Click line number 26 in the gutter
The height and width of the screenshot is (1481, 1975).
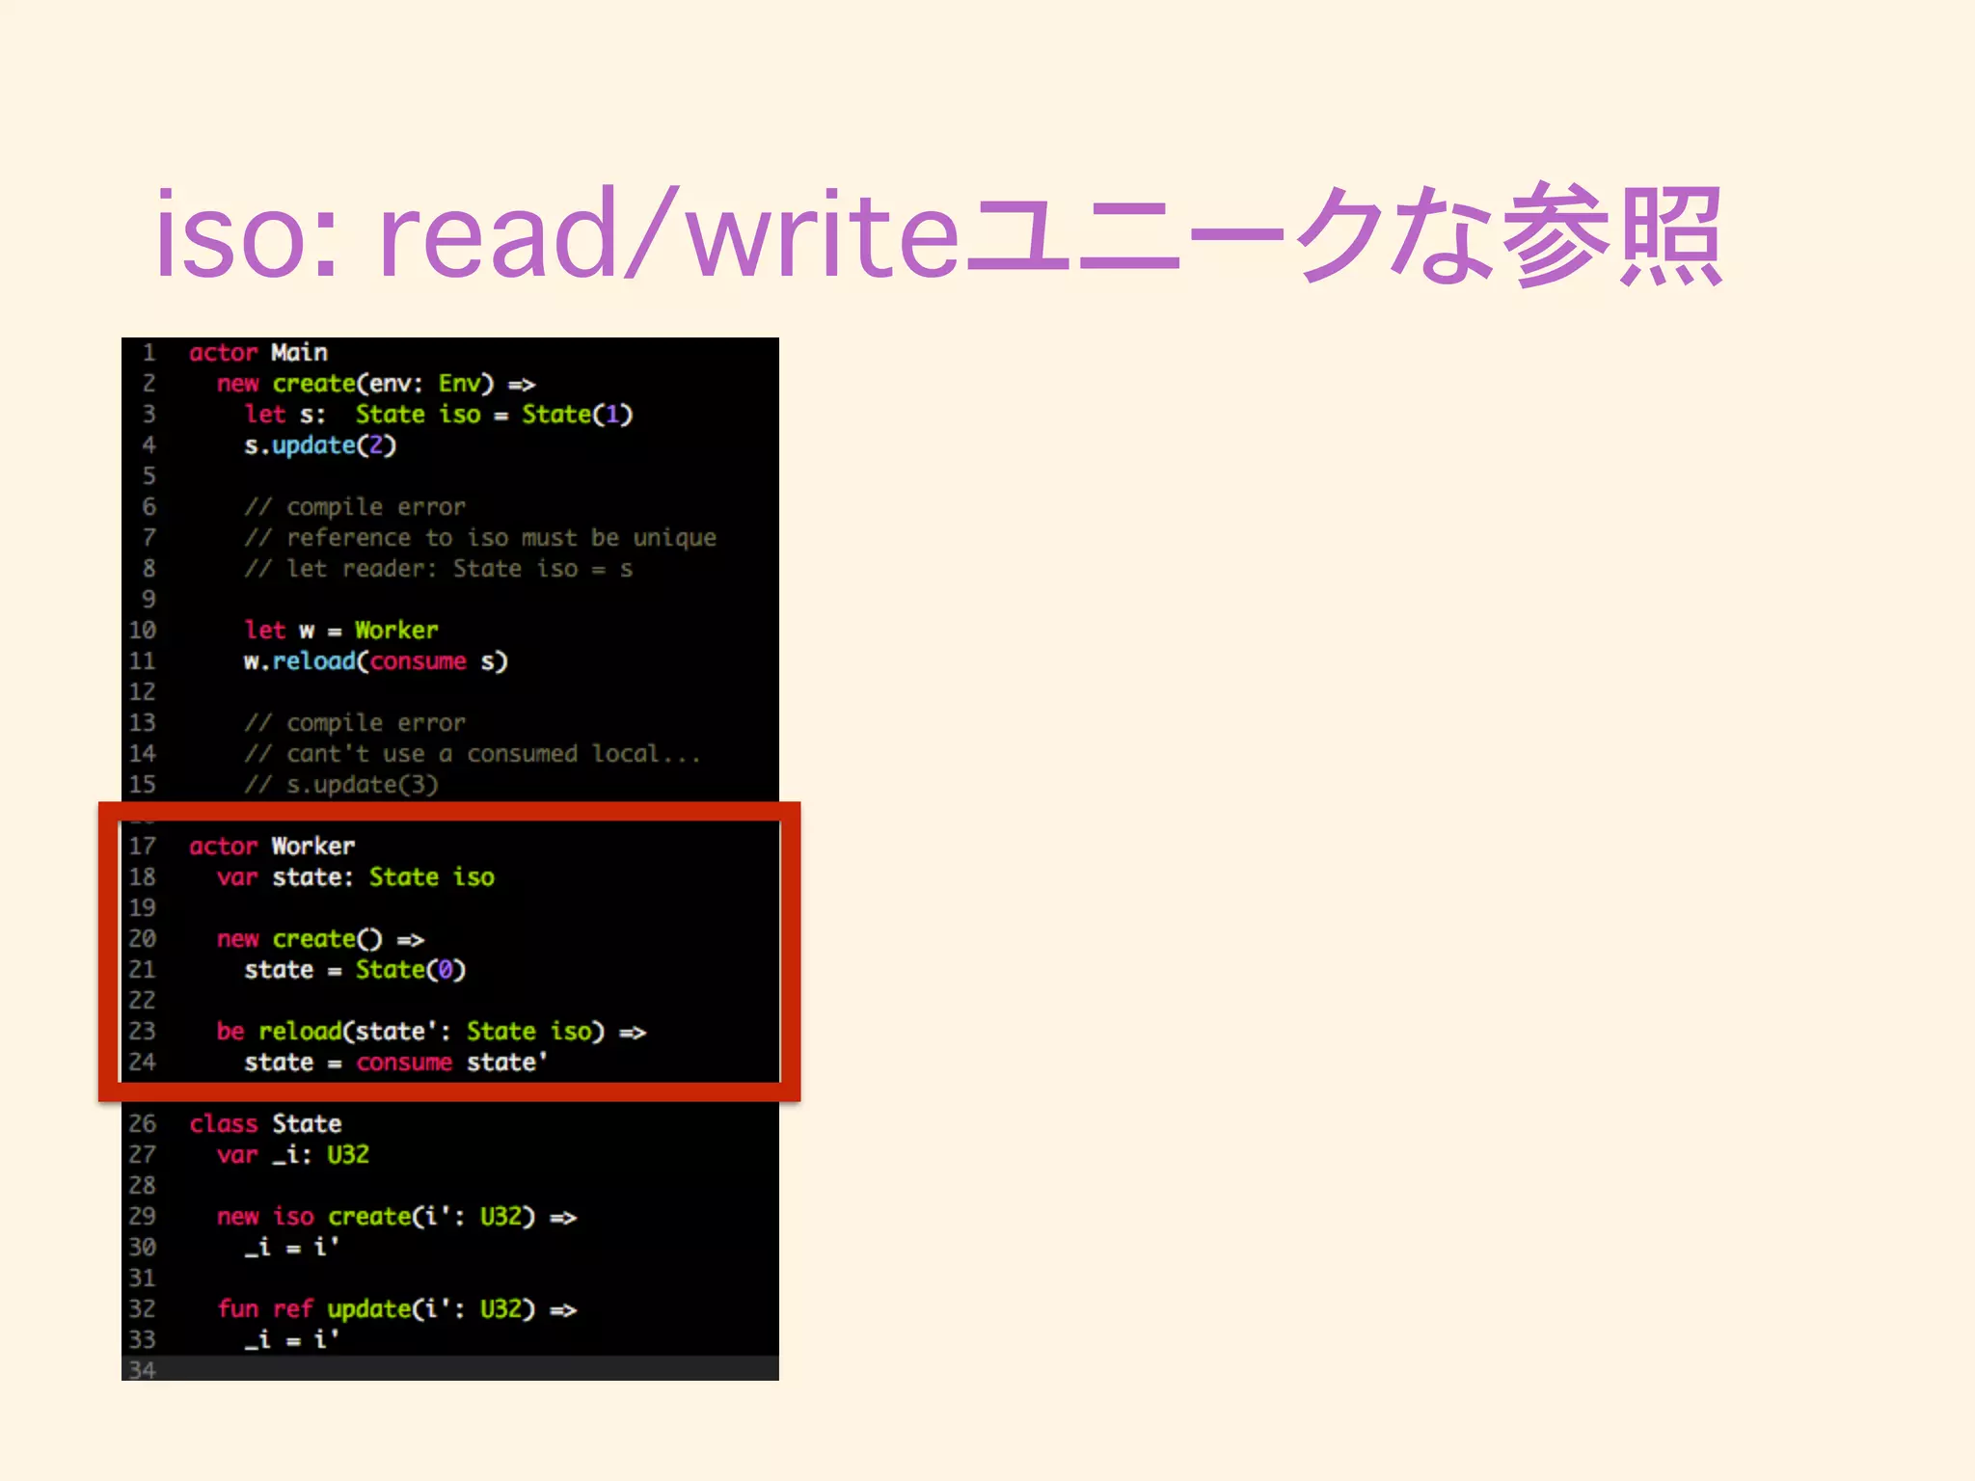[x=142, y=1124]
